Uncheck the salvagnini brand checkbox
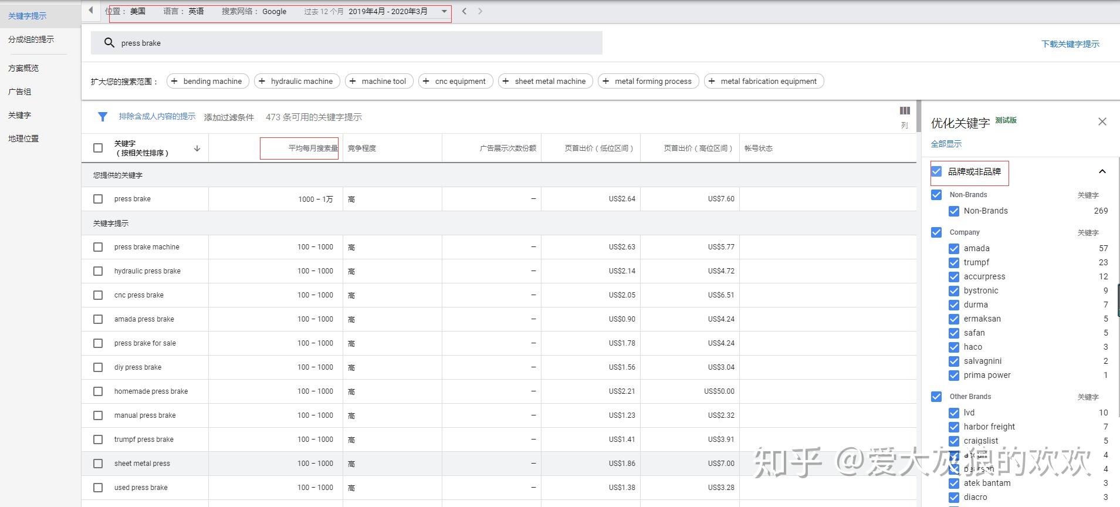This screenshot has height=507, width=1120. click(x=954, y=361)
